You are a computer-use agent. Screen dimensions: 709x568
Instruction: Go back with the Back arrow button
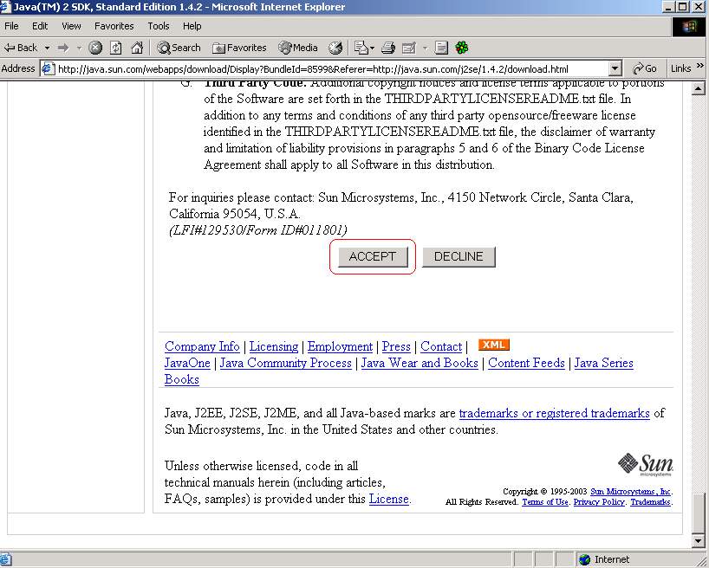point(20,48)
